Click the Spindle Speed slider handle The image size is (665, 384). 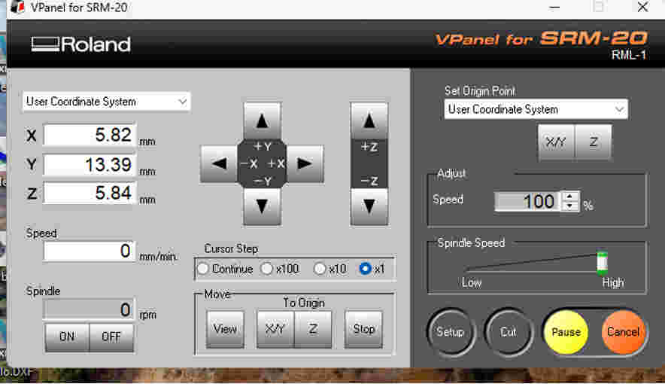tap(602, 263)
